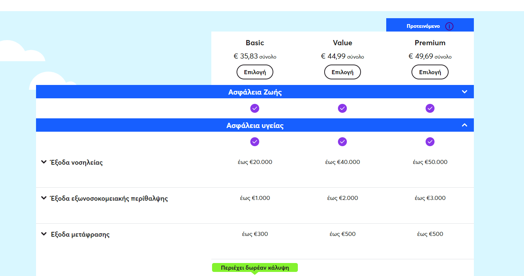Image resolution: width=524 pixels, height=276 pixels.
Task: Expand the Ασφάλεια Ζωής section chevron
Action: click(x=464, y=92)
